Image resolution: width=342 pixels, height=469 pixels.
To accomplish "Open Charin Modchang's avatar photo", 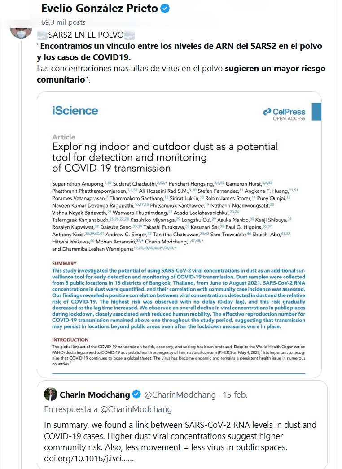I will click(50, 395).
